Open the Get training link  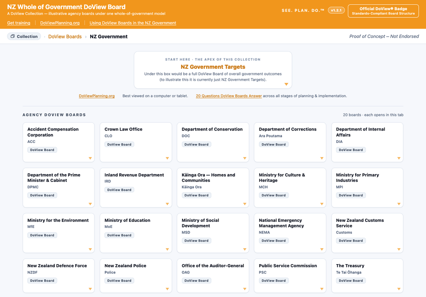(19, 23)
